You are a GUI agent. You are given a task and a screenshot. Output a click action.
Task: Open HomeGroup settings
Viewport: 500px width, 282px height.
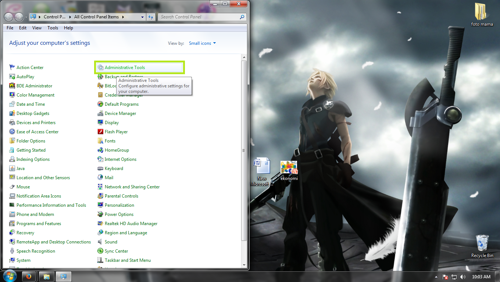tap(116, 150)
